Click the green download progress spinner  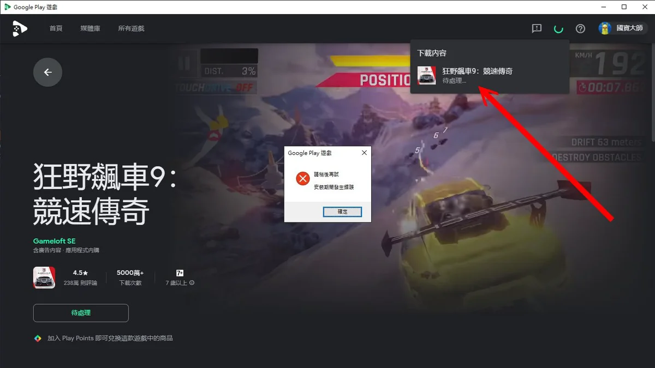[x=558, y=28]
